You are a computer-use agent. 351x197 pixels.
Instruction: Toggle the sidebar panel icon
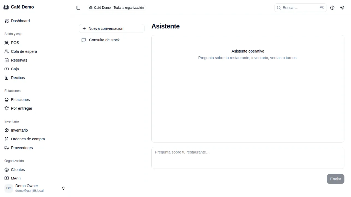[x=78, y=8]
